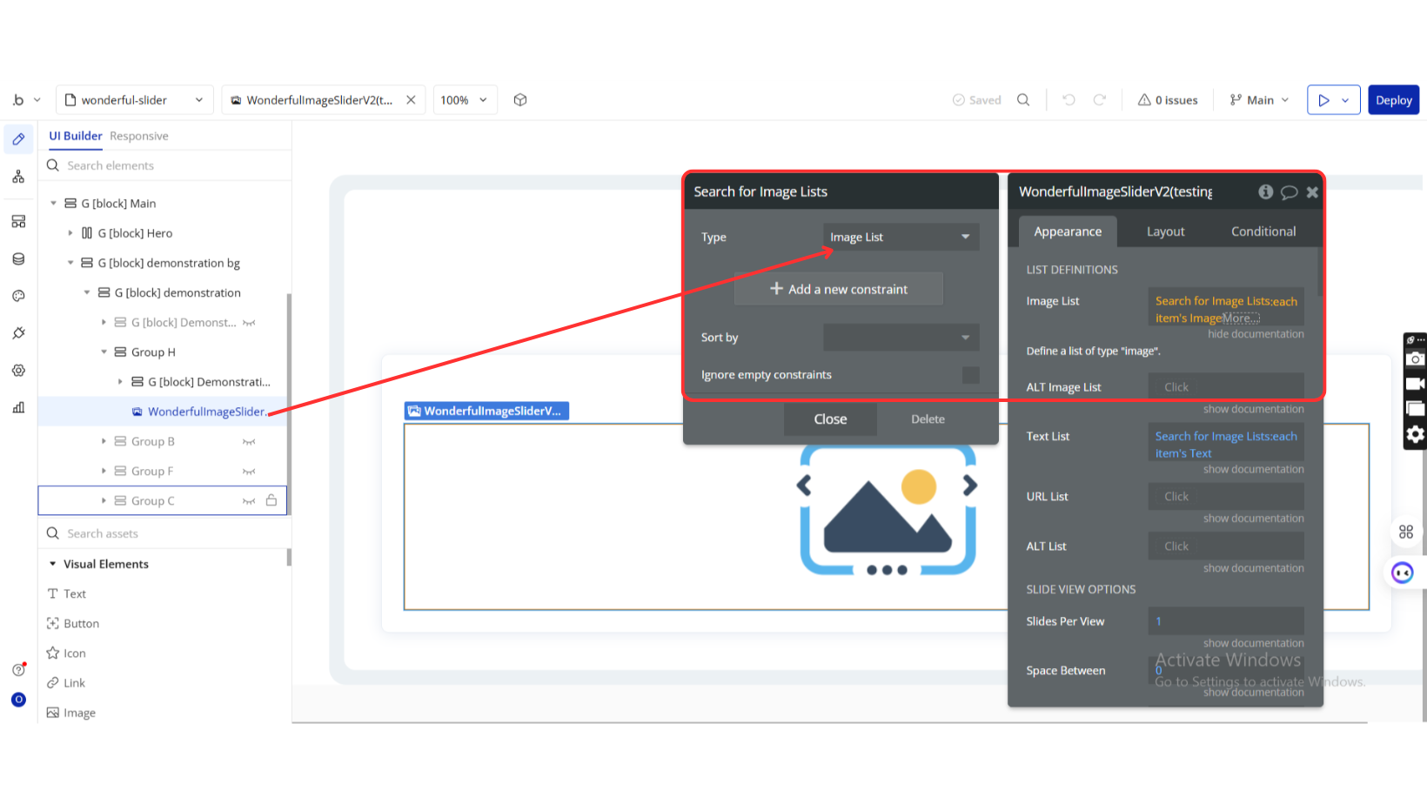Click the Deploy button
The height and width of the screenshot is (804, 1427).
coord(1394,100)
